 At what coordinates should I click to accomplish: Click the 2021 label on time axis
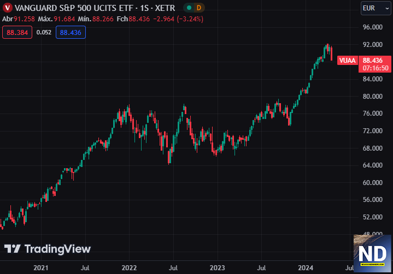41,268
